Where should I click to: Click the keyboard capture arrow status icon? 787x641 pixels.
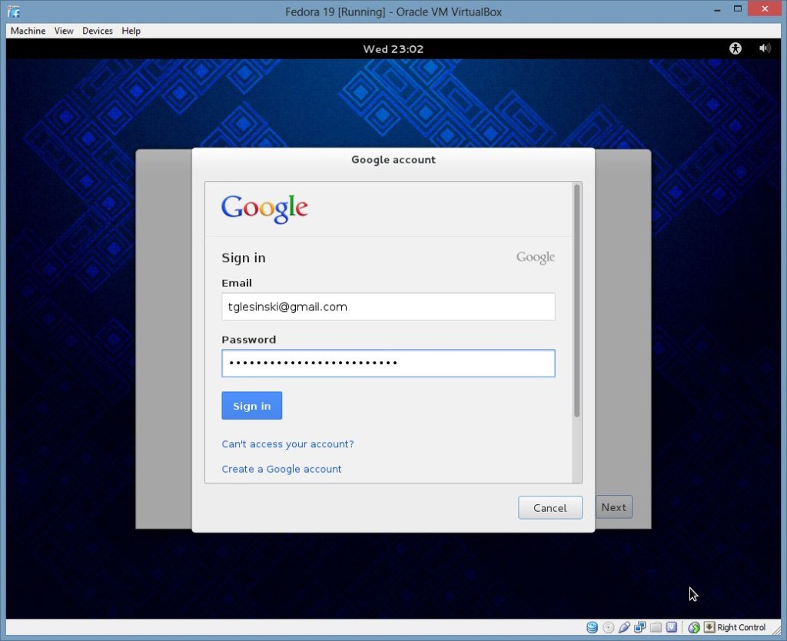click(x=709, y=627)
